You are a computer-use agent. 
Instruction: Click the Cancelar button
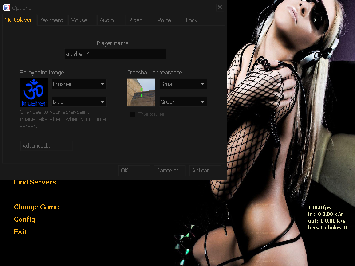pyautogui.click(x=167, y=171)
